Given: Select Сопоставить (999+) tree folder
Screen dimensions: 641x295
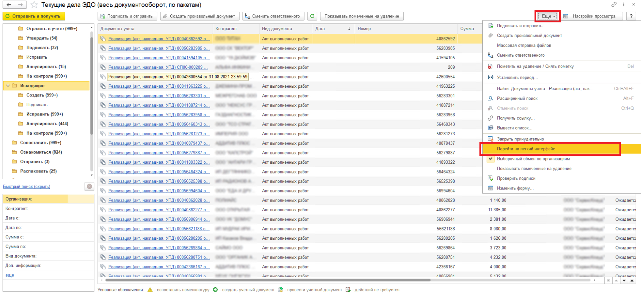Looking at the screenshot, I should click(41, 143).
